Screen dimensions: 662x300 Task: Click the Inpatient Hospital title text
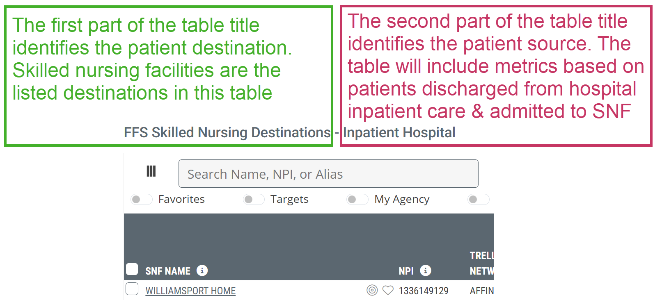point(399,132)
